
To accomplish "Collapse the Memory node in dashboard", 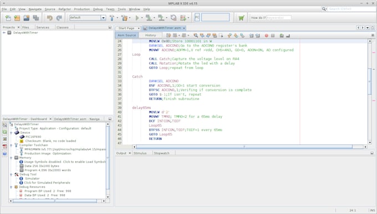I will pos(11,158).
